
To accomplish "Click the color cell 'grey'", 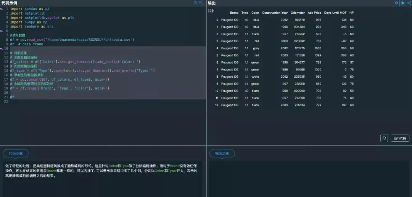I will [256, 48].
